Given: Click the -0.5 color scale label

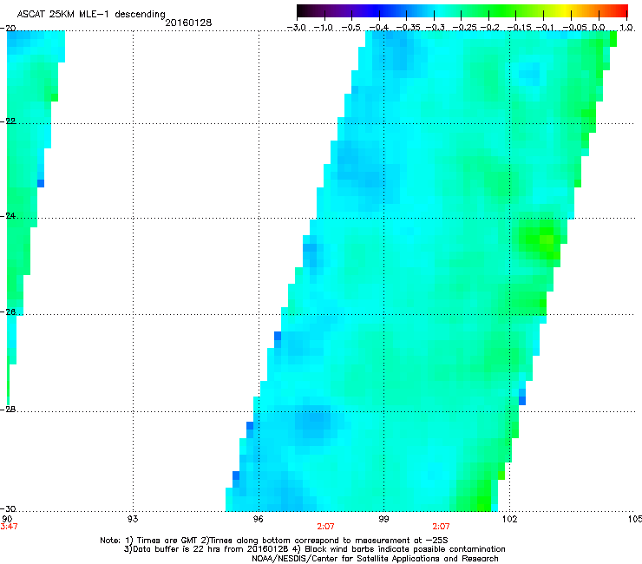Looking at the screenshot, I should tap(351, 28).
